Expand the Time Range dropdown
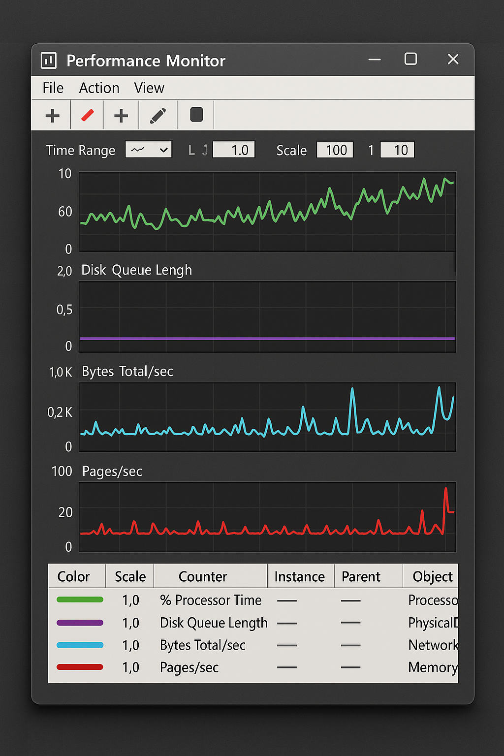The height and width of the screenshot is (756, 504). (x=149, y=150)
